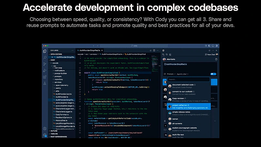Image resolution: width=261 pixels, height=147 pixels.
Task: Click the Accounts icon in activity bar
Action: (45, 129)
